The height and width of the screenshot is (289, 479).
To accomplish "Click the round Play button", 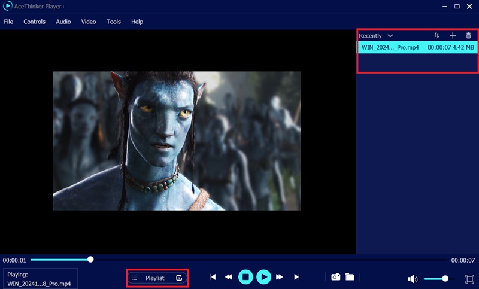I will (x=264, y=277).
